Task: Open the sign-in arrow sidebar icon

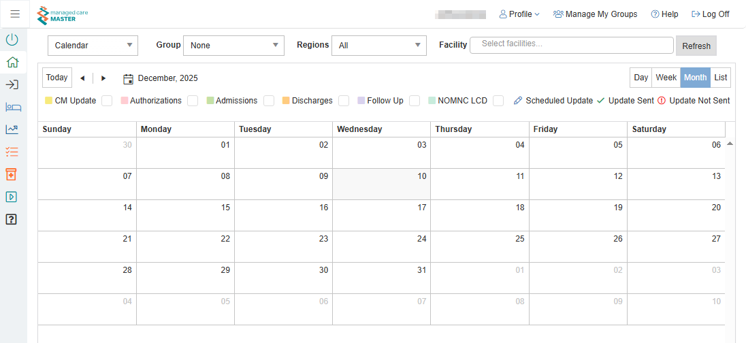Action: tap(12, 84)
